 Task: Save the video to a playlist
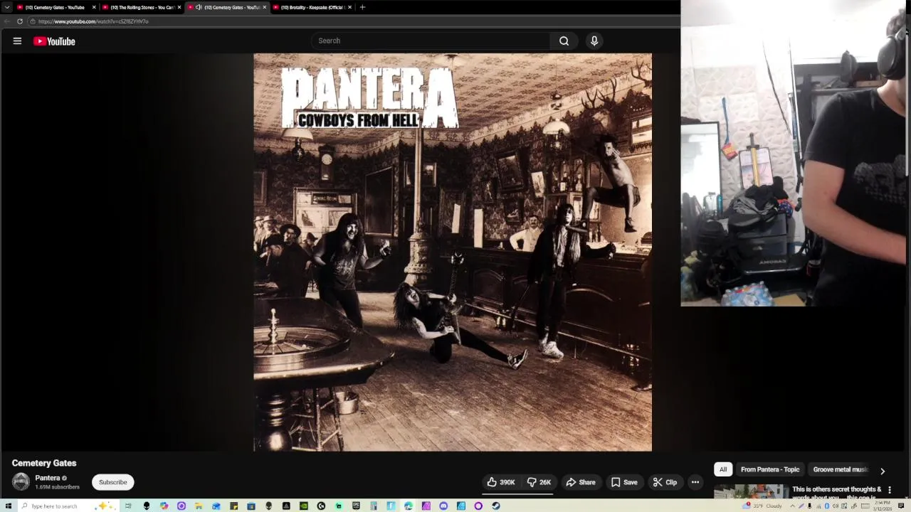tap(624, 482)
